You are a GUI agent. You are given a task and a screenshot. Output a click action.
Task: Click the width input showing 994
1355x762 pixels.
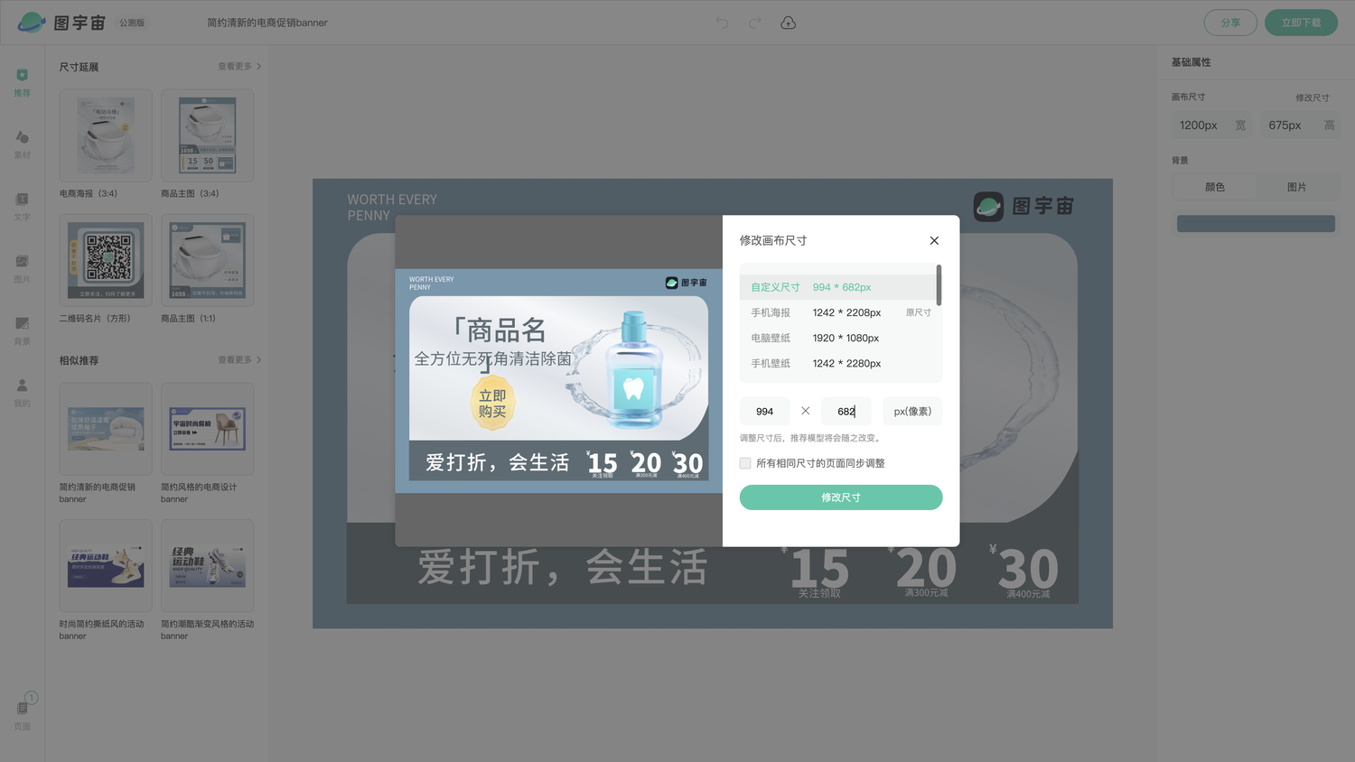[x=764, y=411]
